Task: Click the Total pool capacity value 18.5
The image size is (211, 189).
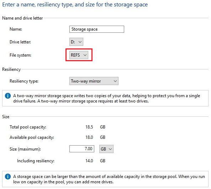Action: pyautogui.click(x=89, y=127)
